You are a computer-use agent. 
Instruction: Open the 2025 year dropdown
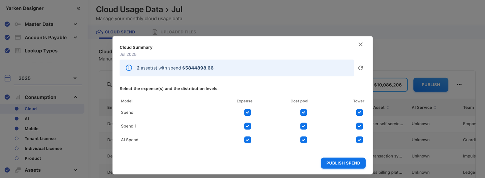point(48,78)
